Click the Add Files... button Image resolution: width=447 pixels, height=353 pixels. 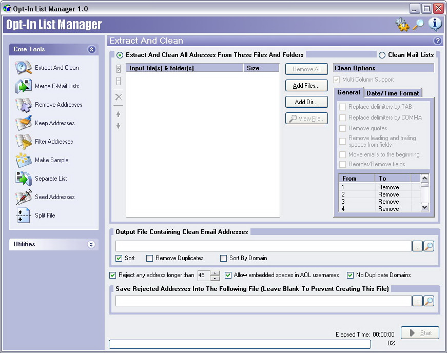coord(306,86)
